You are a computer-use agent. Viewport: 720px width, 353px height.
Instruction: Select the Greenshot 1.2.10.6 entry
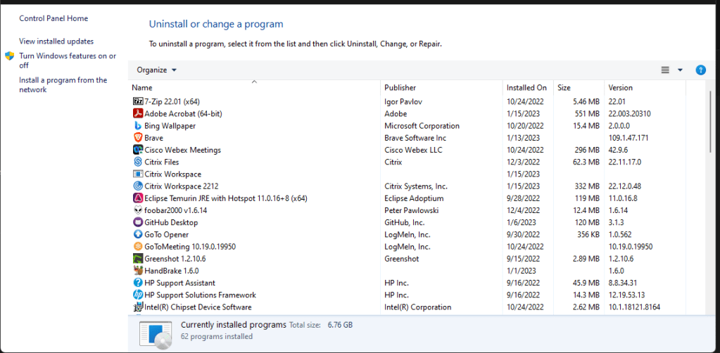[175, 259]
